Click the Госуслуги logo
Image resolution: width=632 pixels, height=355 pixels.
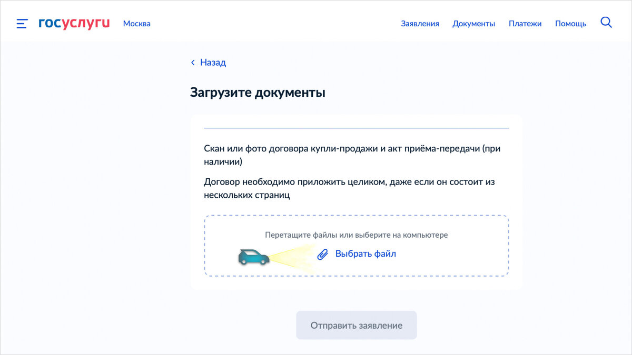[73, 23]
